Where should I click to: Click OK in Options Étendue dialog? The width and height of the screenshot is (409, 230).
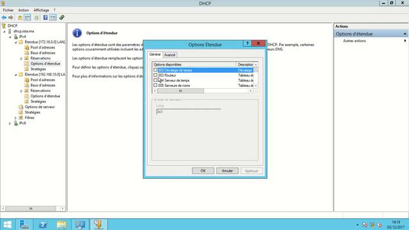click(x=203, y=171)
